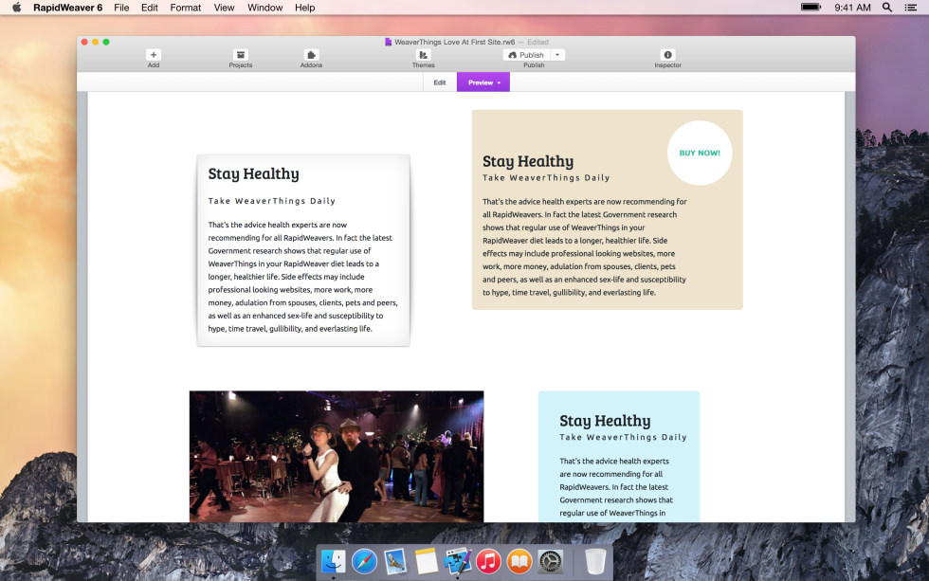Click the Spotlight search icon
Image resolution: width=929 pixels, height=581 pixels.
pyautogui.click(x=887, y=8)
